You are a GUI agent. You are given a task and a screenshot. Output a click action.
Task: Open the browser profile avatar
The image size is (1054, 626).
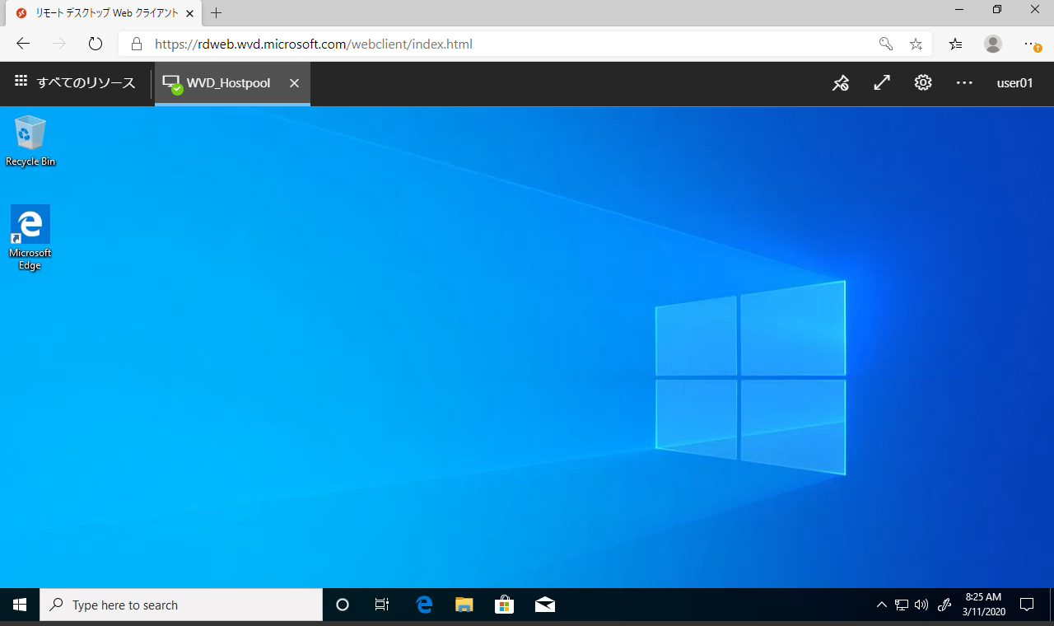(x=993, y=44)
